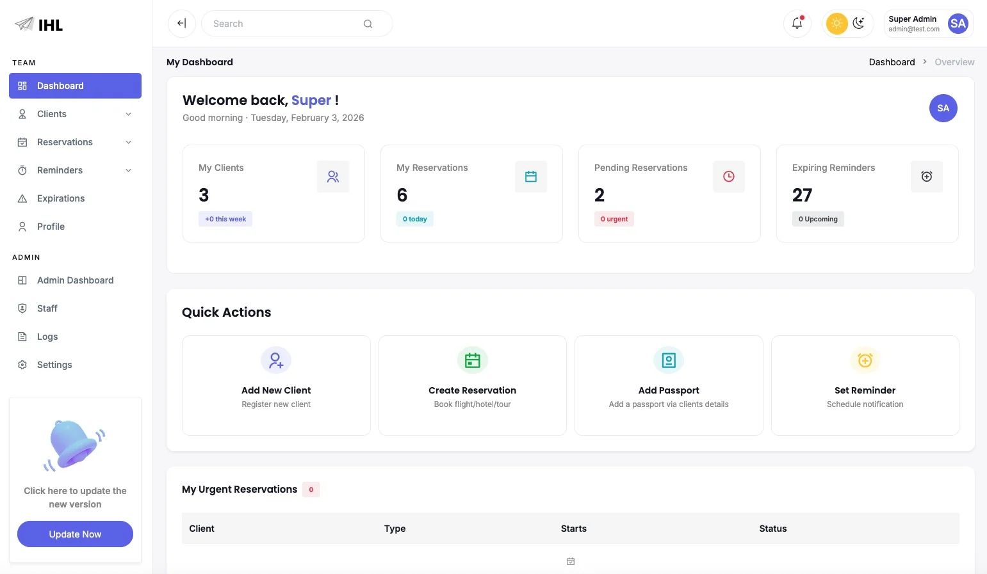The height and width of the screenshot is (574, 987).
Task: Click Add New Client quick action title
Action: click(276, 390)
